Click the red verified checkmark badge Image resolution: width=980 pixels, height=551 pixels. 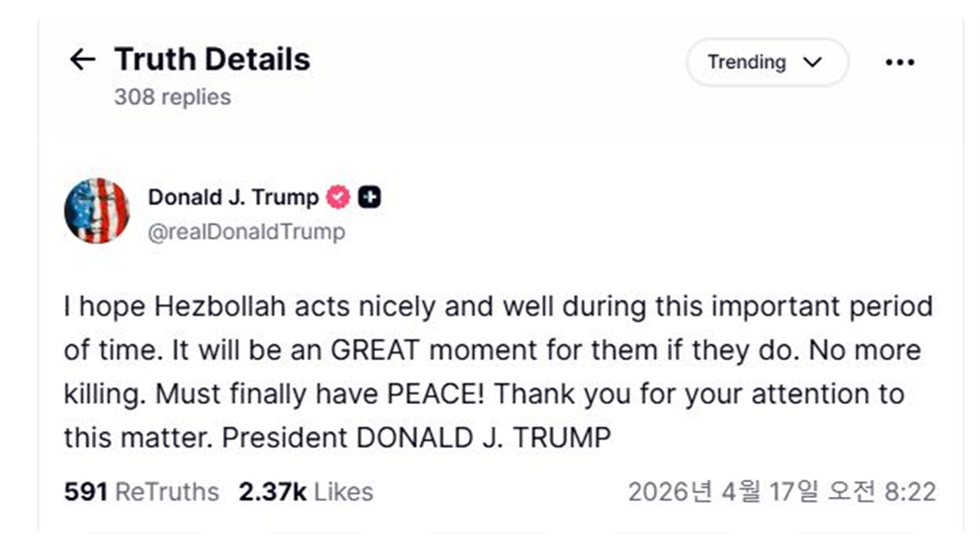[338, 197]
